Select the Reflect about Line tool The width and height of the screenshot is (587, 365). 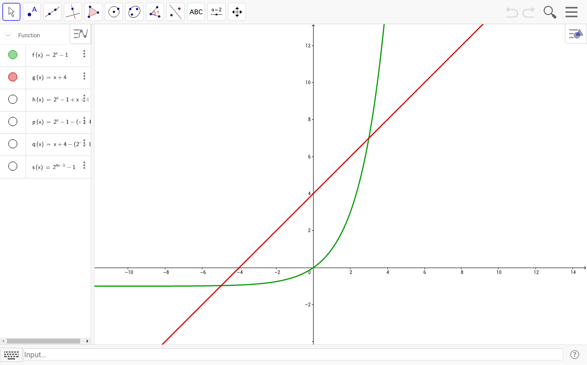[175, 12]
